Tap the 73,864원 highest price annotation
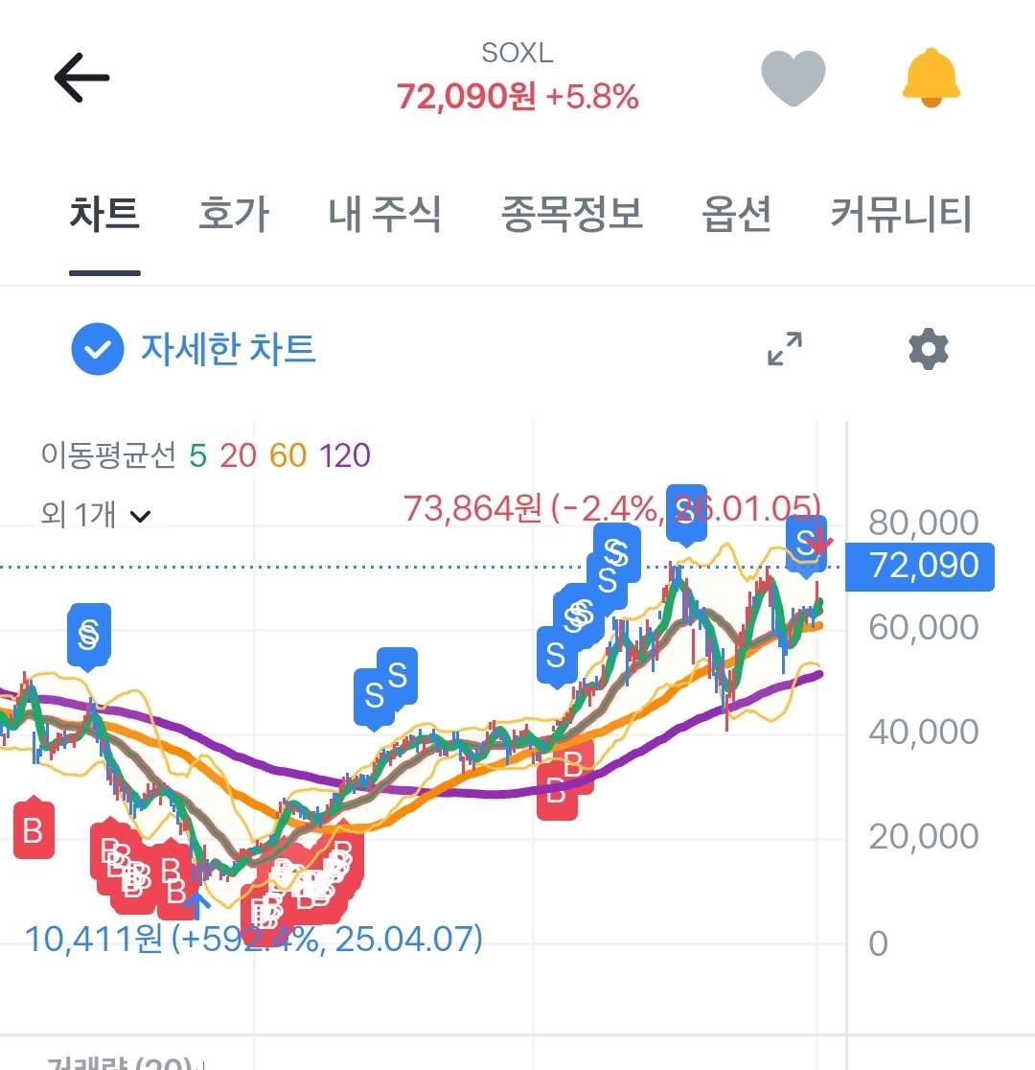Screen dimensions: 1035x1070 pos(611,506)
